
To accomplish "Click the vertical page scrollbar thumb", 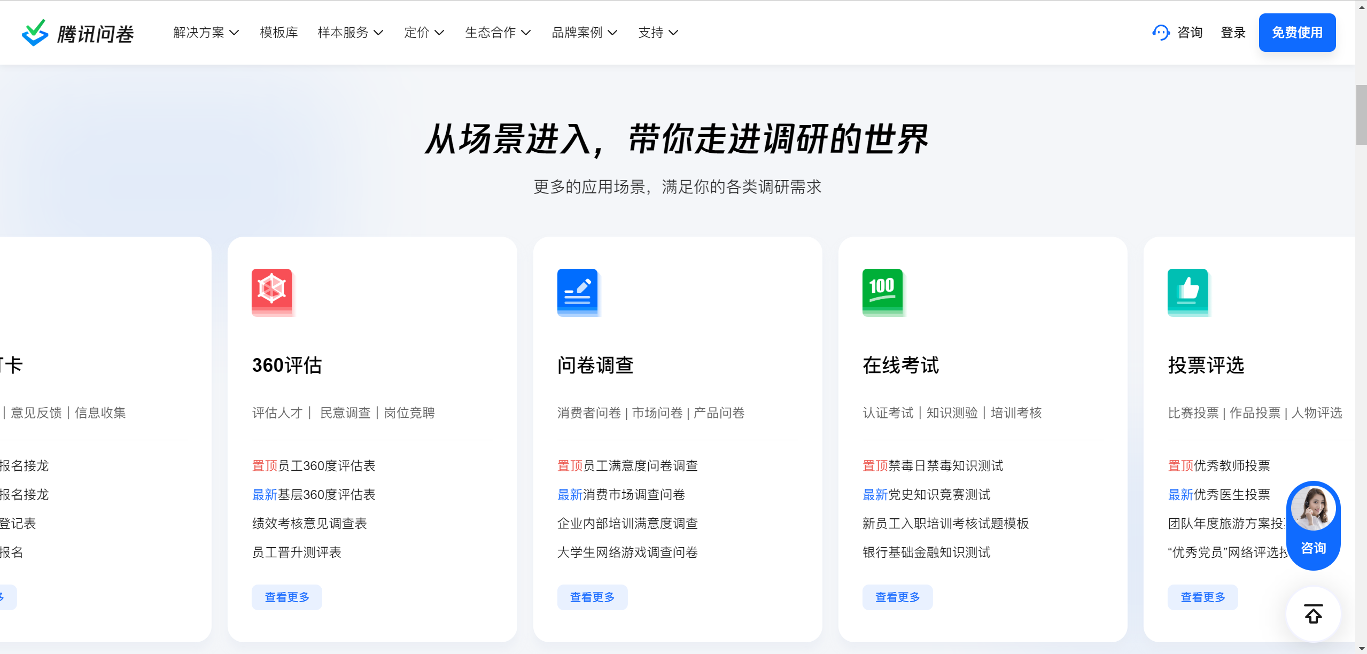I will pyautogui.click(x=1361, y=114).
